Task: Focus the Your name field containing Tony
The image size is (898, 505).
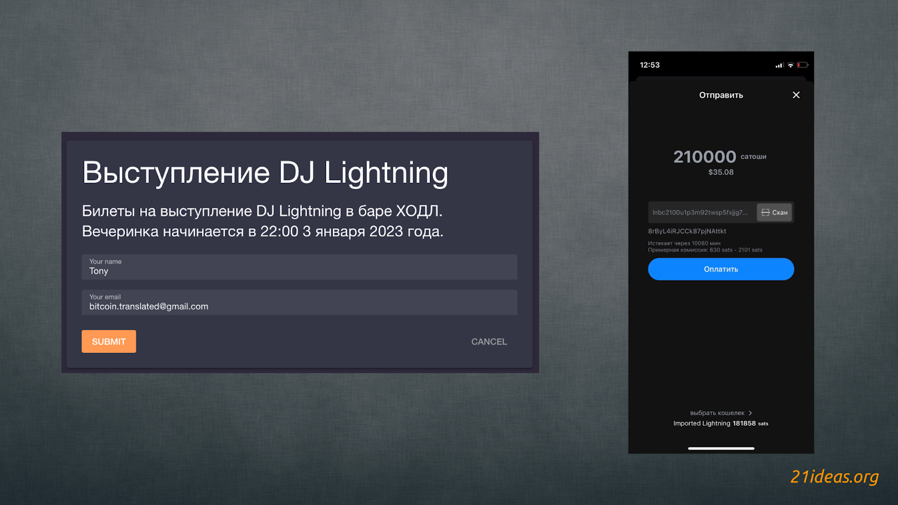Action: [299, 267]
